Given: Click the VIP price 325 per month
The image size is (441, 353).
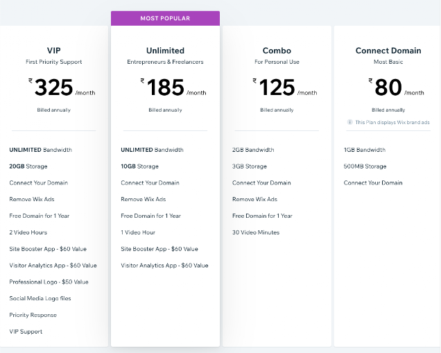Looking at the screenshot, I should point(62,87).
